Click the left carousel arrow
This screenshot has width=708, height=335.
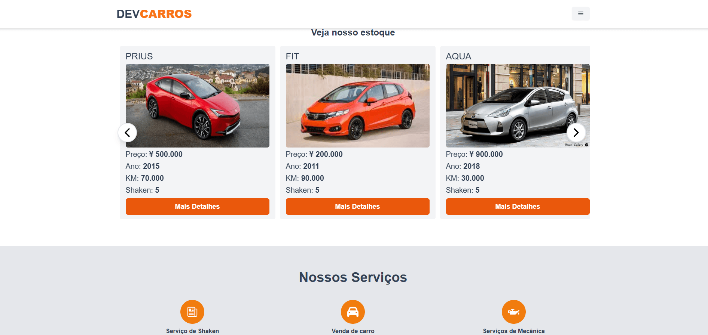point(127,133)
